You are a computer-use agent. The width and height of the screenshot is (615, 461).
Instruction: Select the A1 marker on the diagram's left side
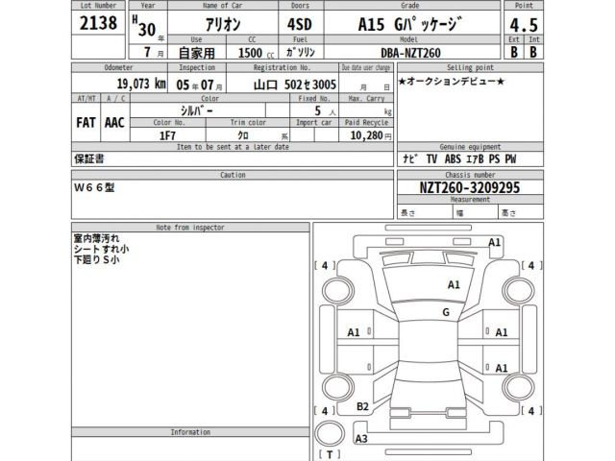coord(354,331)
